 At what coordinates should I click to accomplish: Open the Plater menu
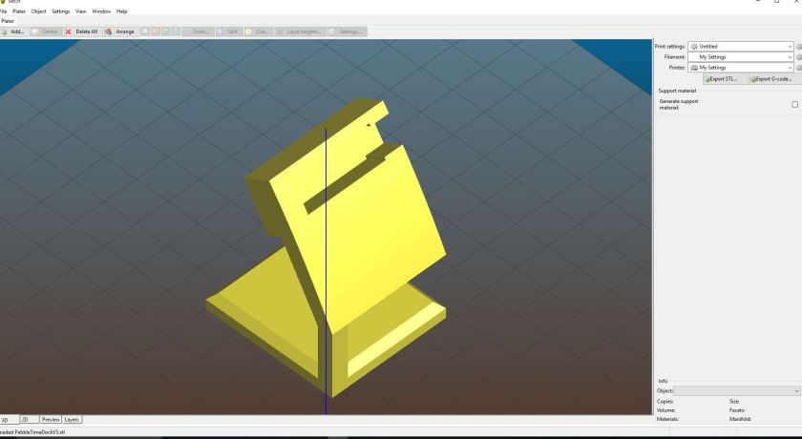pos(19,11)
